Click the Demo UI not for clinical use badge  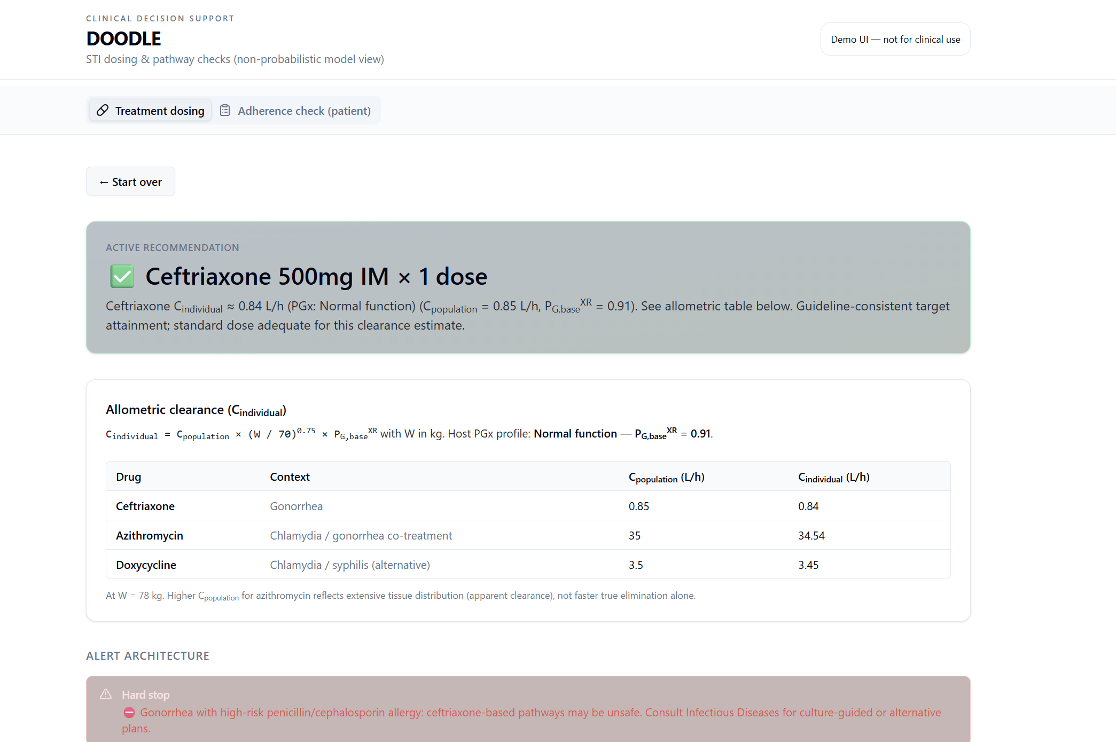[895, 39]
